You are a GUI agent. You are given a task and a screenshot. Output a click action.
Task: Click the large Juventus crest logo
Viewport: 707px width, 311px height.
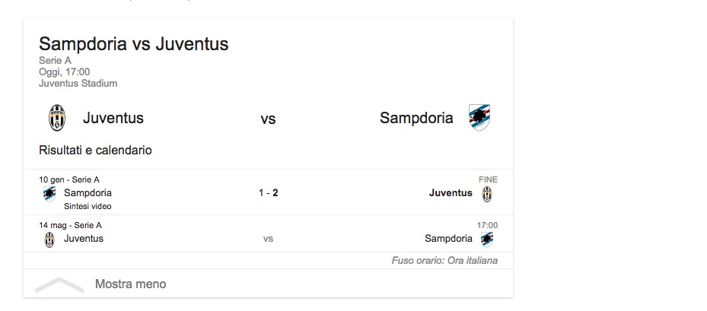57,118
